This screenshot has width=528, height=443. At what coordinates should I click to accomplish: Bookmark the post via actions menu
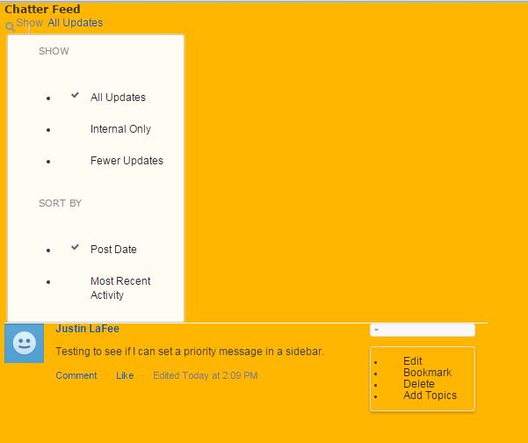click(x=427, y=373)
